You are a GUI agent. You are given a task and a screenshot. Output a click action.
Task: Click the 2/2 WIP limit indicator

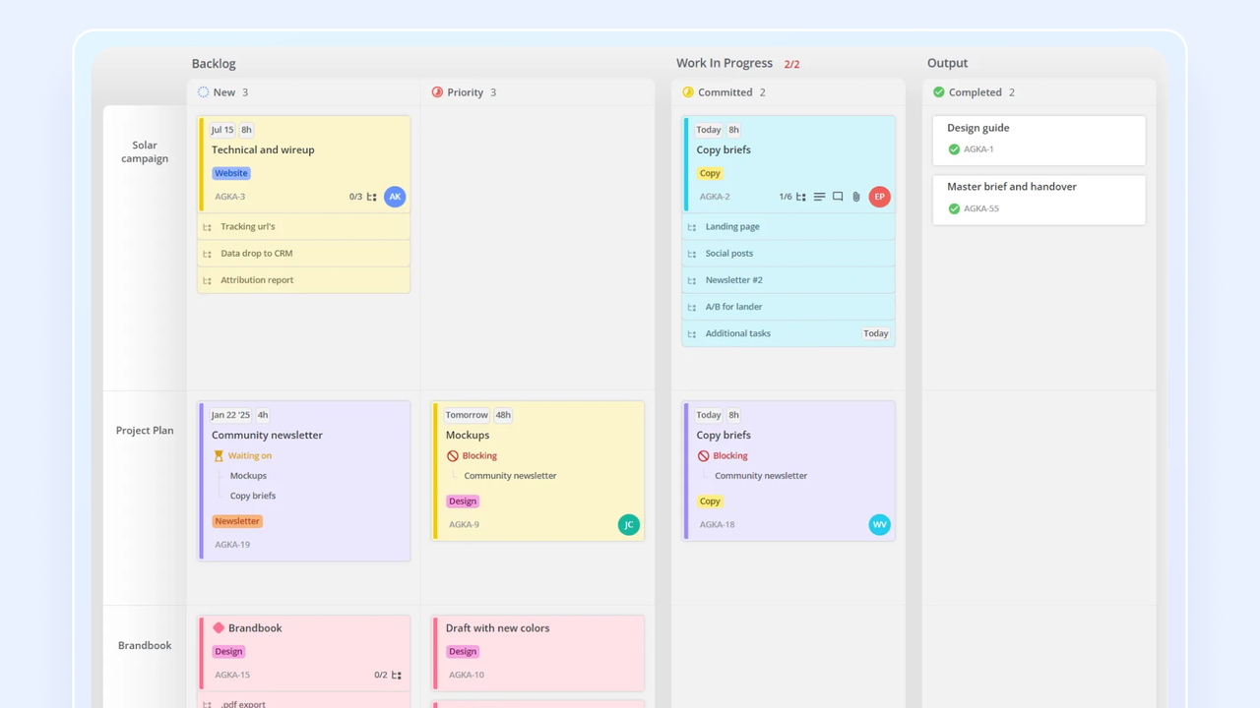click(792, 64)
